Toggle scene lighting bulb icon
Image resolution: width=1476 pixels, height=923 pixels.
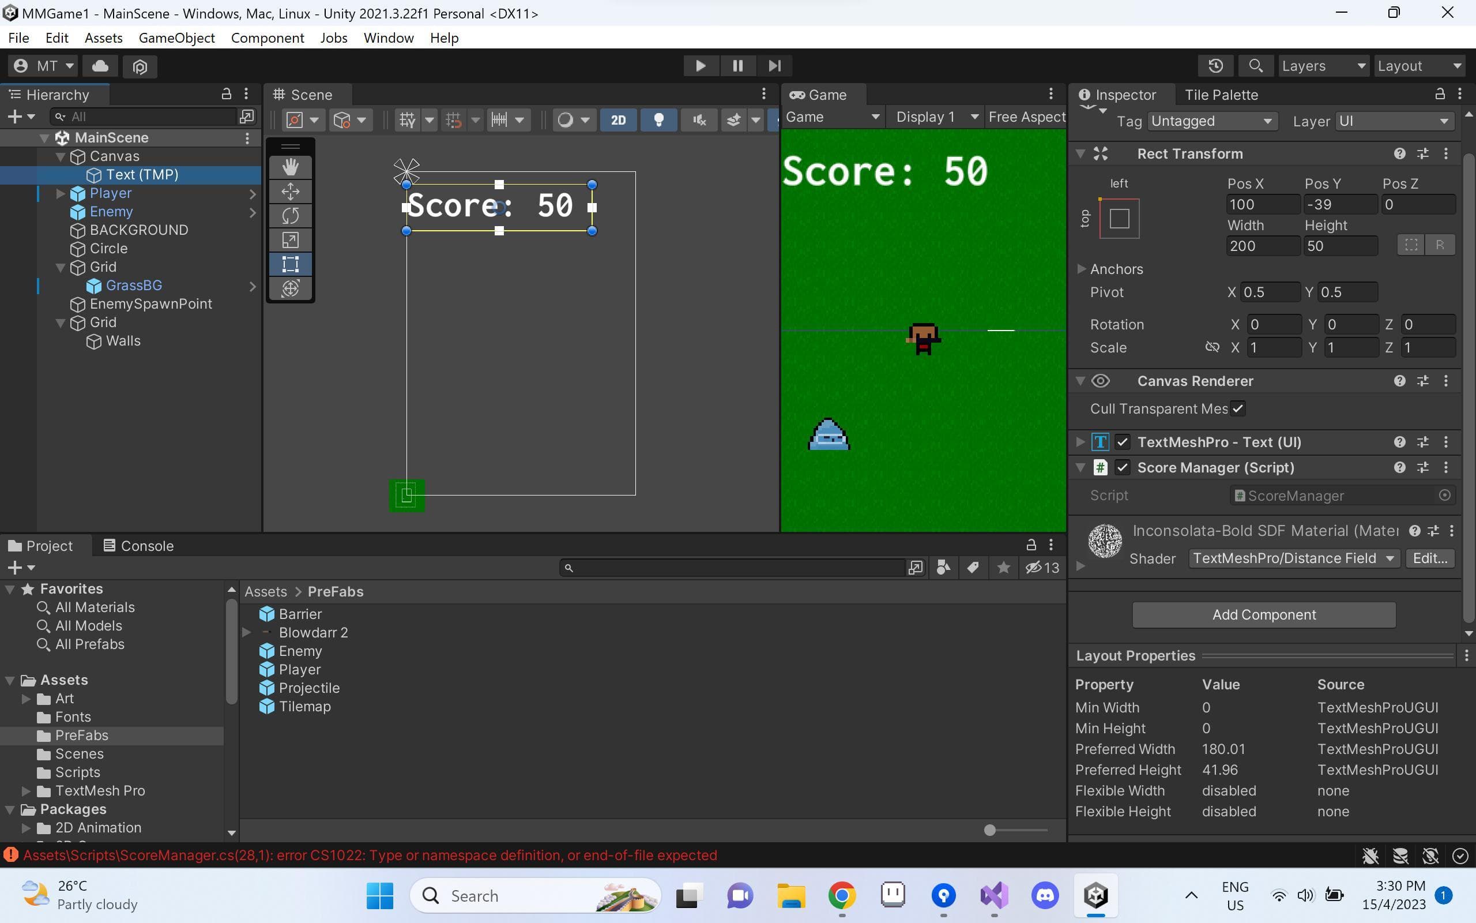tap(658, 119)
